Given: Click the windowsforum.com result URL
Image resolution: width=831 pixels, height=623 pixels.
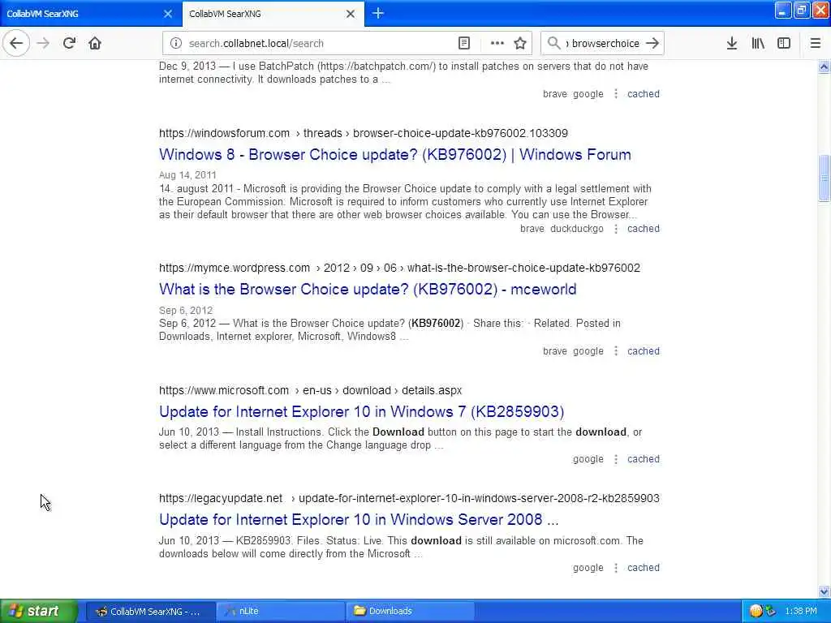Looking at the screenshot, I should [x=363, y=134].
